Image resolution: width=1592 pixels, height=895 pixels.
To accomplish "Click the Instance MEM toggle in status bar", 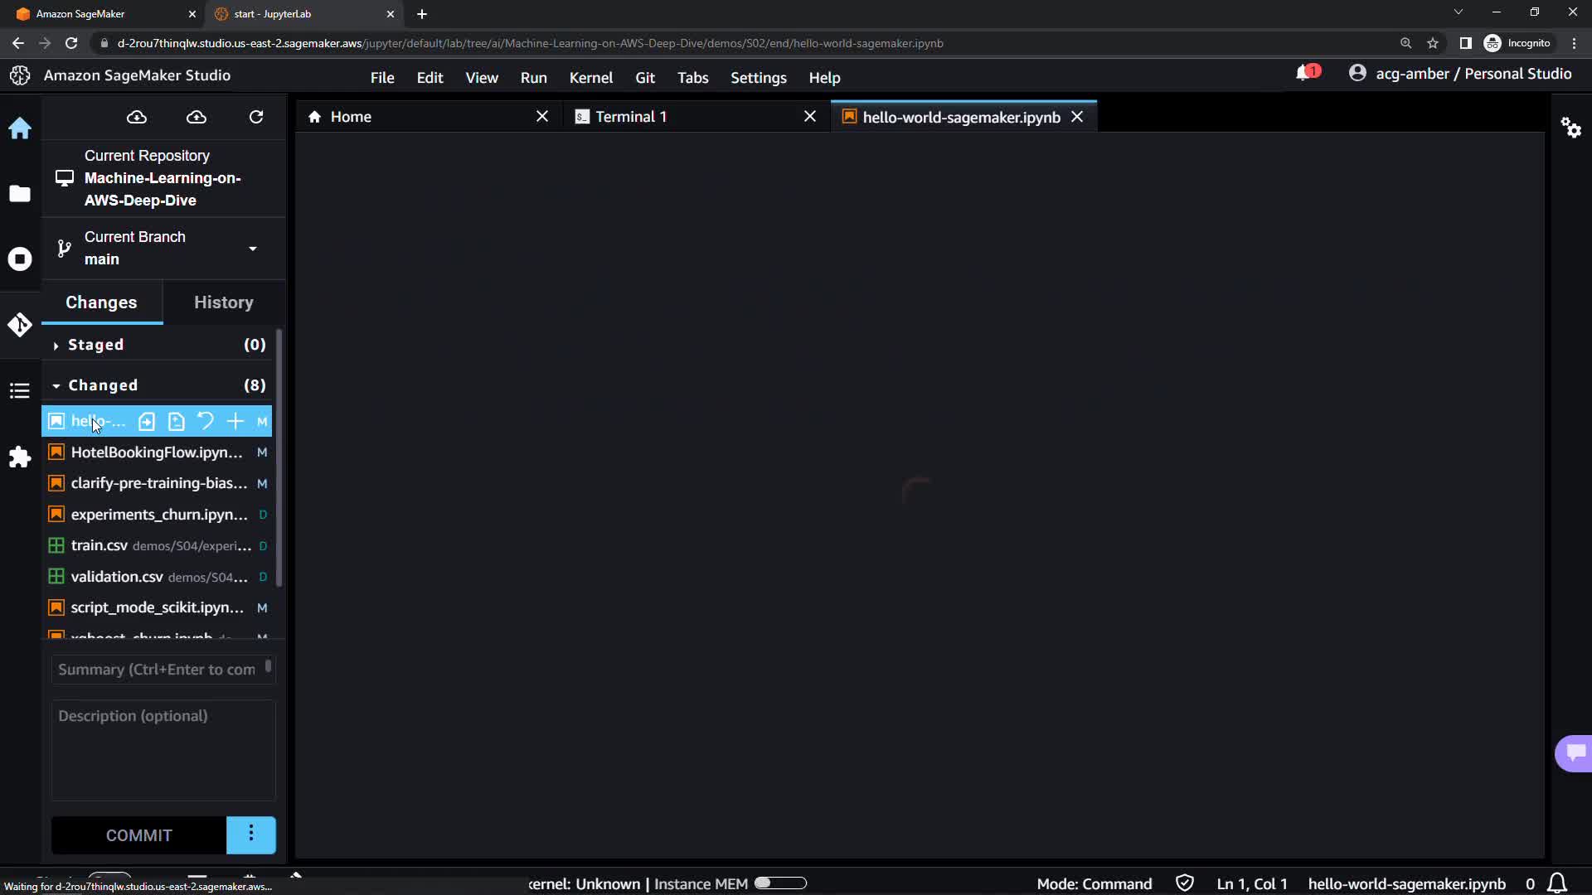I will tap(780, 883).
